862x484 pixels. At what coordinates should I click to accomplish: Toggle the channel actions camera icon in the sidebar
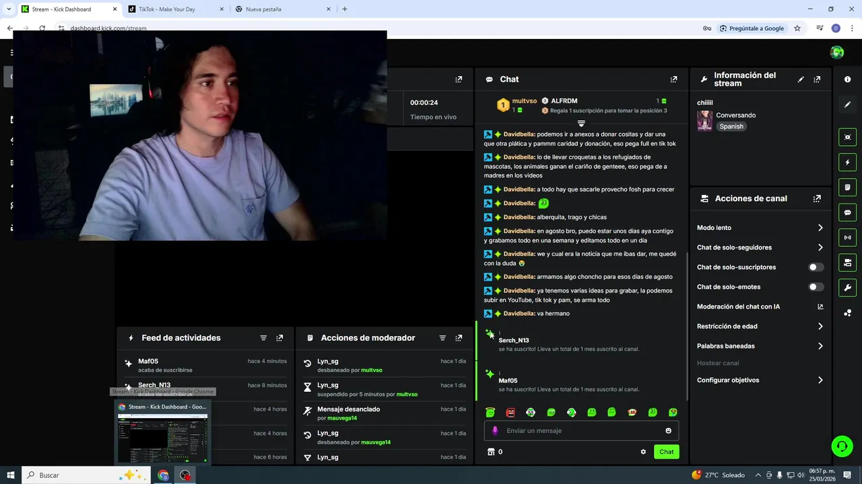[847, 262]
